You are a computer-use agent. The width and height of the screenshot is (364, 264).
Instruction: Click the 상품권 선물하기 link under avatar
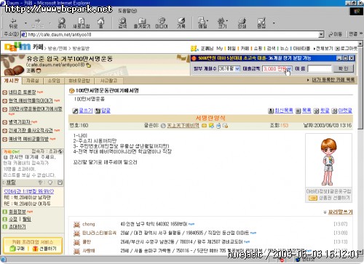click(x=334, y=198)
